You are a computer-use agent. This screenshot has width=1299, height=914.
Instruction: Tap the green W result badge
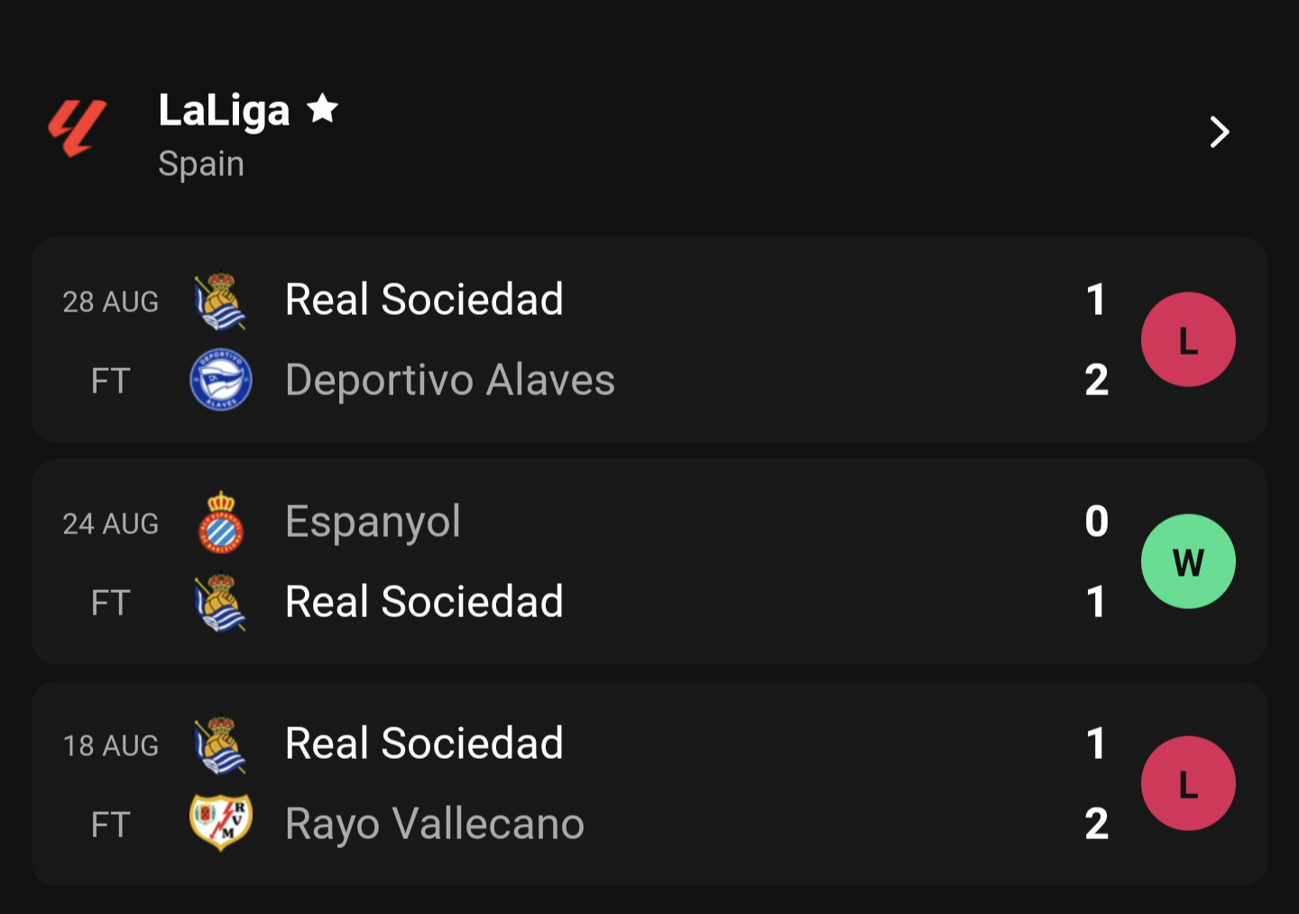pos(1188,562)
